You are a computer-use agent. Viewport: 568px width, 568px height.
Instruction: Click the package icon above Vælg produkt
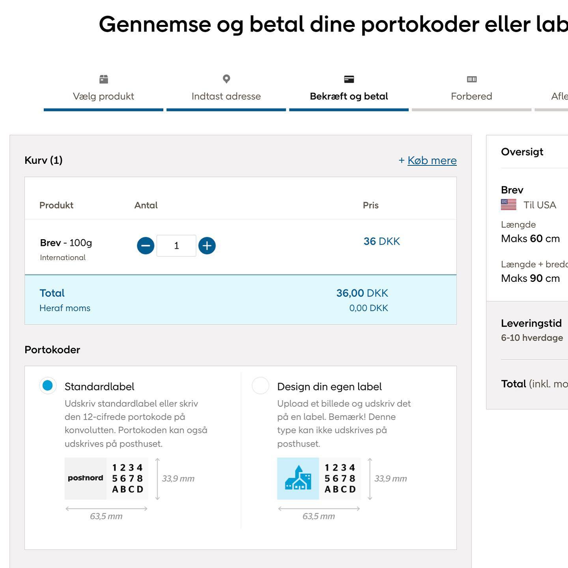click(x=103, y=79)
